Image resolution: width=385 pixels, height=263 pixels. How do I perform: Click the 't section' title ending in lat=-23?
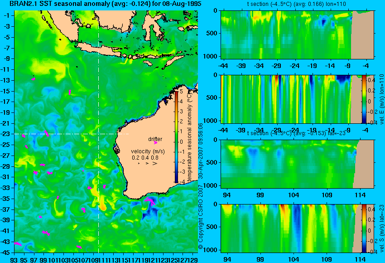(296, 133)
